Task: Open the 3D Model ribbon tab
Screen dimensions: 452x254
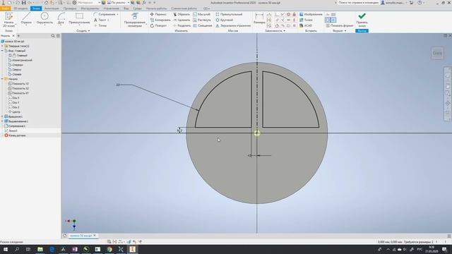Action: point(21,8)
